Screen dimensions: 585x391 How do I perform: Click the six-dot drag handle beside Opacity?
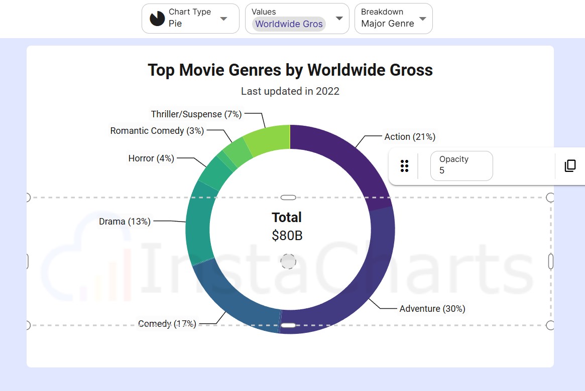pyautogui.click(x=405, y=166)
